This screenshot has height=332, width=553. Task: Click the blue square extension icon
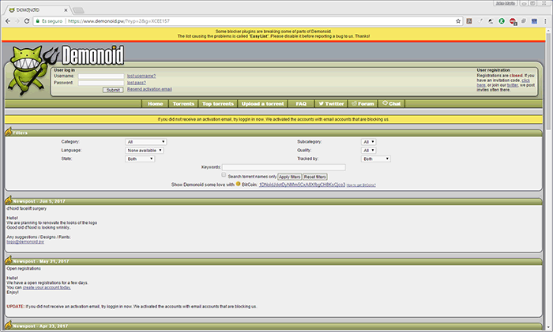pos(534,21)
